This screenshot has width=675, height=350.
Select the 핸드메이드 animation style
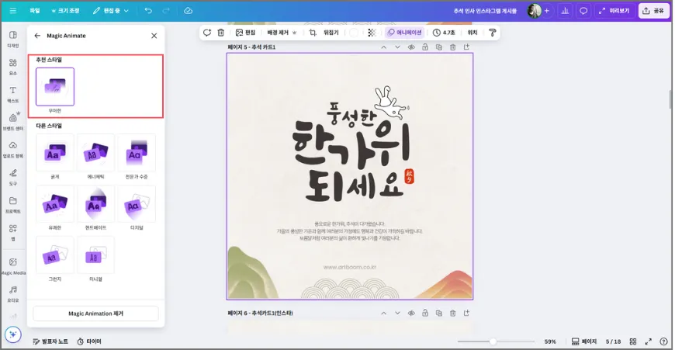tap(95, 204)
